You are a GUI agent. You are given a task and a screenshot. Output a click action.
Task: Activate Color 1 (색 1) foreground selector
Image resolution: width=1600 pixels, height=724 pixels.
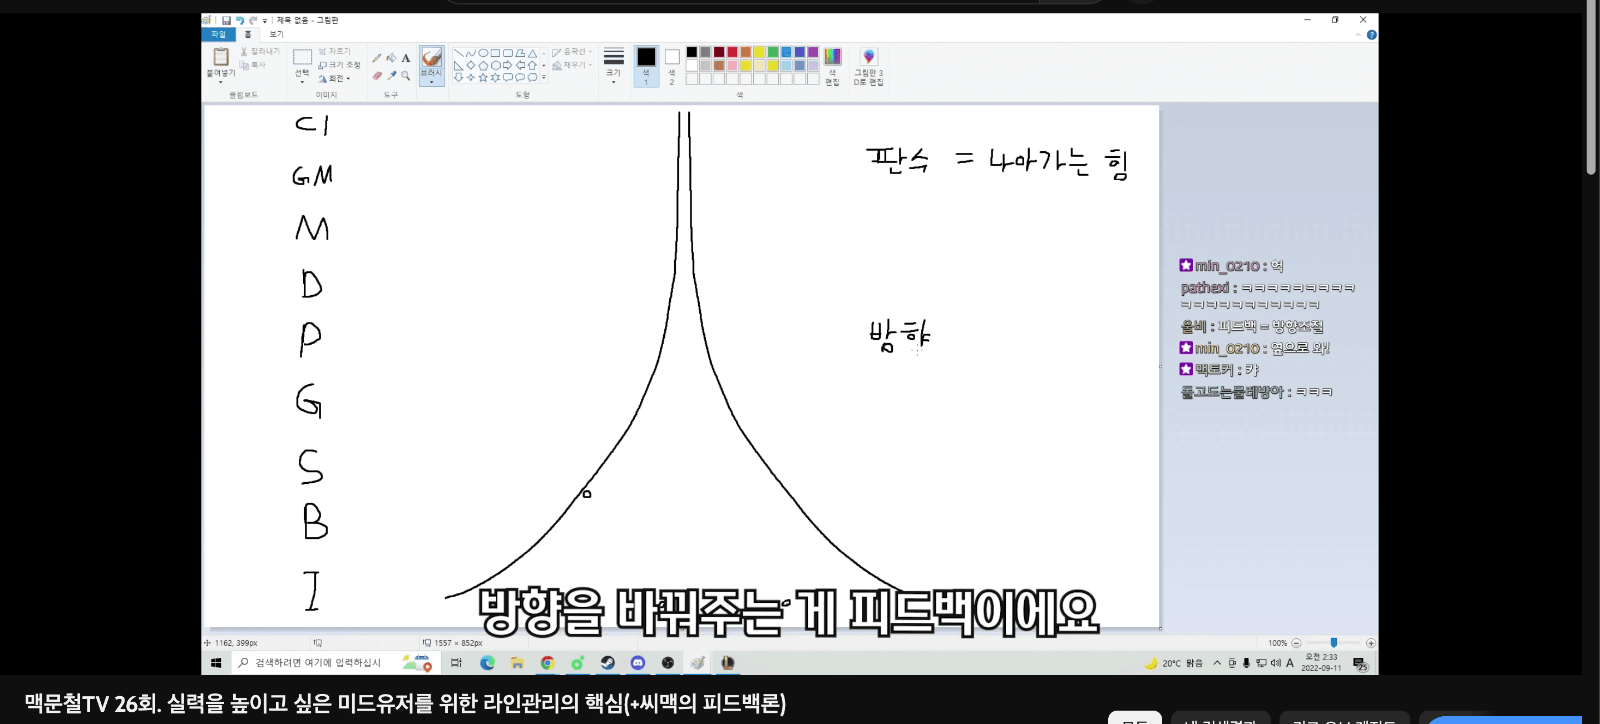(x=646, y=66)
